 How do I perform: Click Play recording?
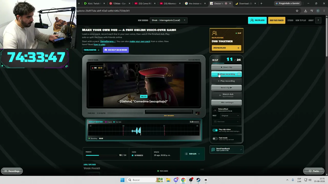click(226, 81)
